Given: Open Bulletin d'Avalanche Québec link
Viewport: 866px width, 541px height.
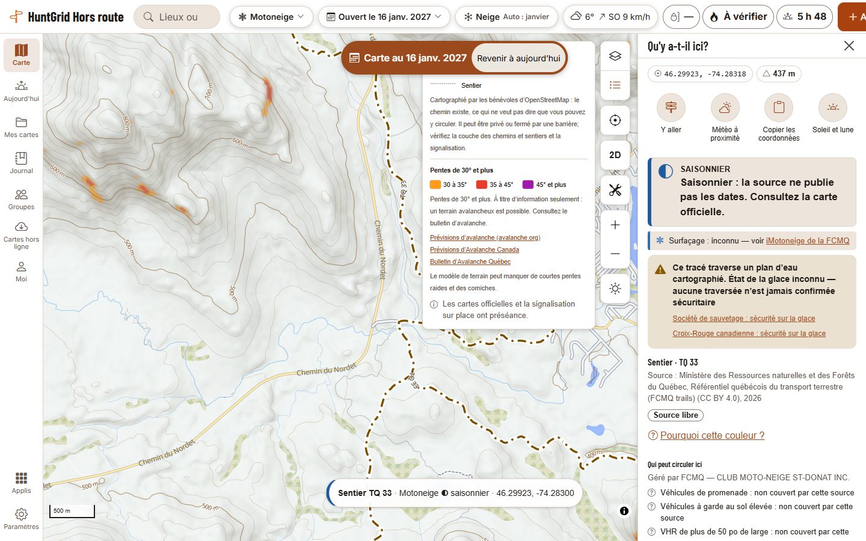Looking at the screenshot, I should [x=470, y=261].
